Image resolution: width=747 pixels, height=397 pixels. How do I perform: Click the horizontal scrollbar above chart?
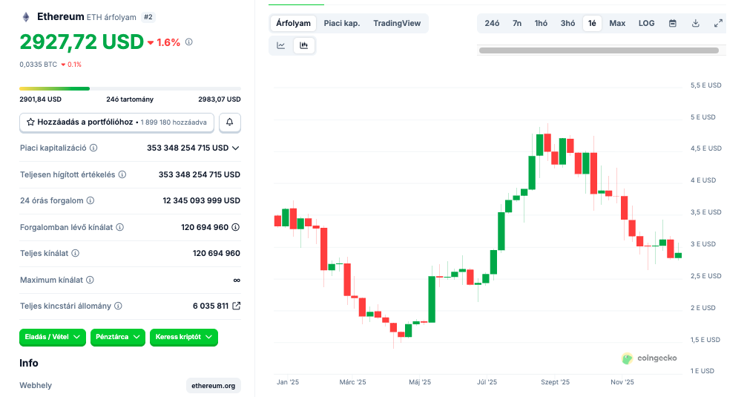599,50
